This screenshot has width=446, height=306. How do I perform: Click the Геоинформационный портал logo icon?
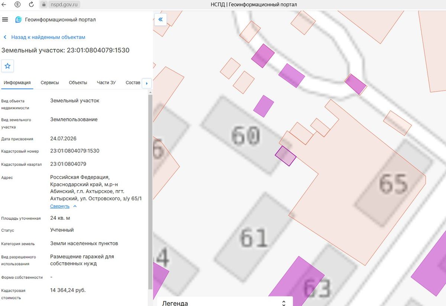(18, 19)
